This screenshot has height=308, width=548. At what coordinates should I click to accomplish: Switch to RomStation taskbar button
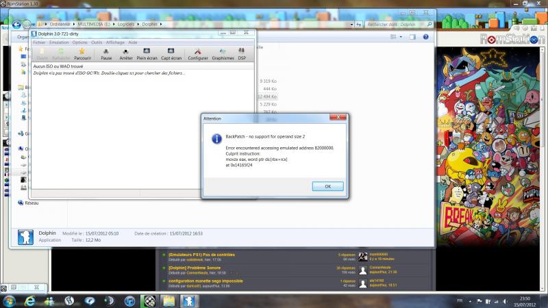click(x=149, y=301)
